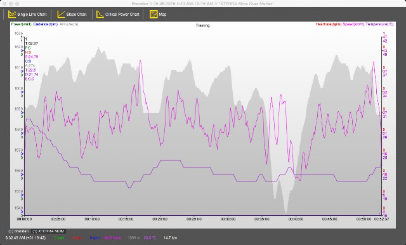
Task: Click the '0 bpm' status value
Action: pos(77,238)
